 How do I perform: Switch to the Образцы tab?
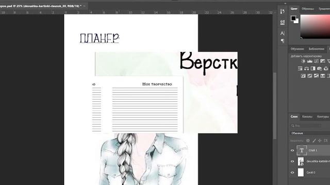[x=308, y=9]
